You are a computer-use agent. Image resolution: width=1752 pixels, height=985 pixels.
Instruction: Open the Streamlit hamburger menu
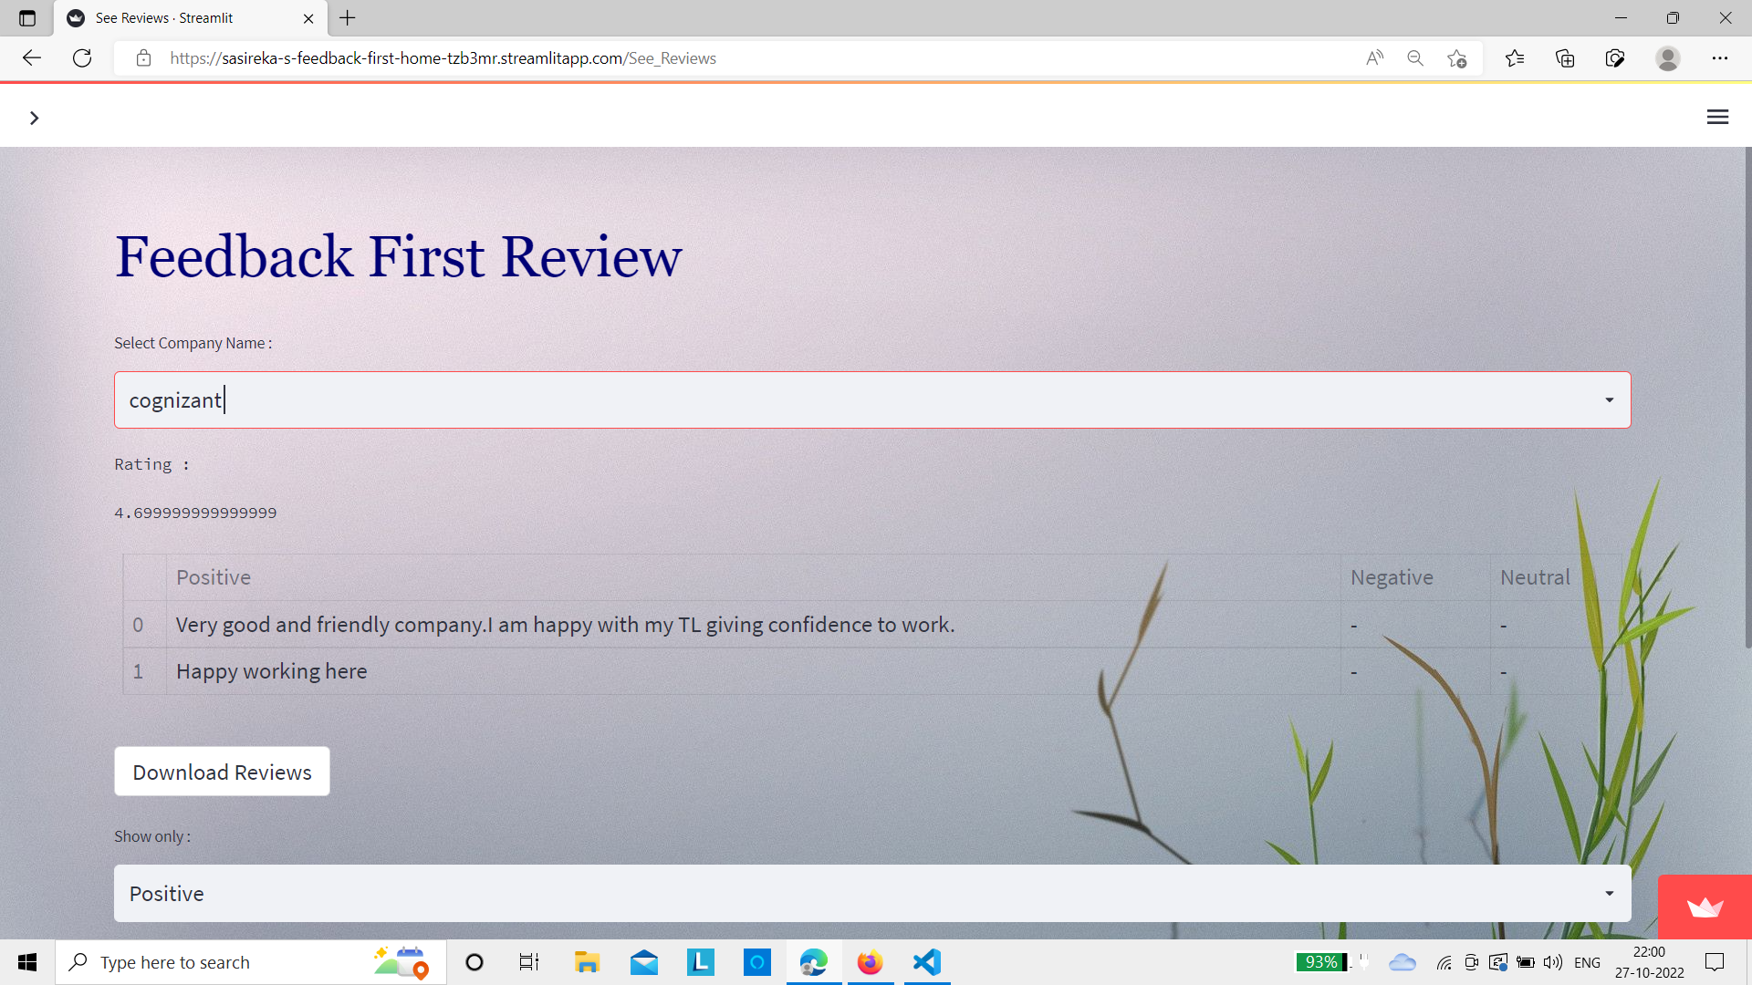click(1717, 117)
